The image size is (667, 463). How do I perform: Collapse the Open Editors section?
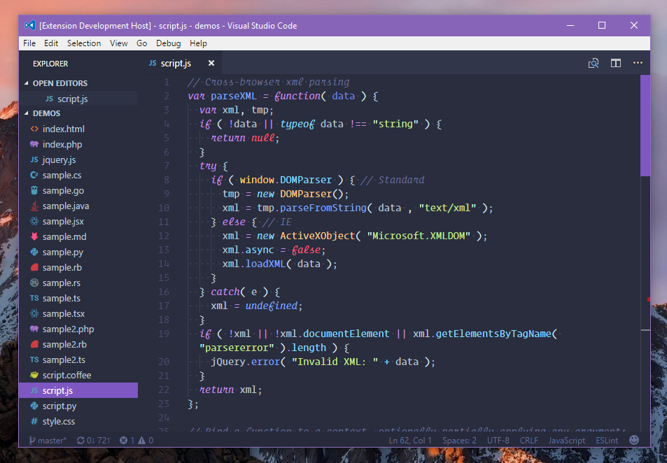(x=27, y=83)
